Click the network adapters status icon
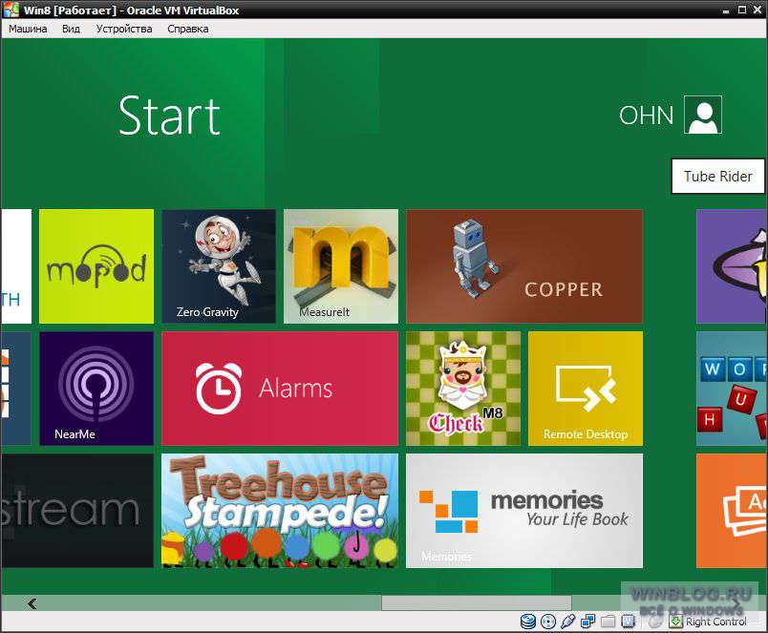Image resolution: width=768 pixels, height=633 pixels. (x=587, y=622)
